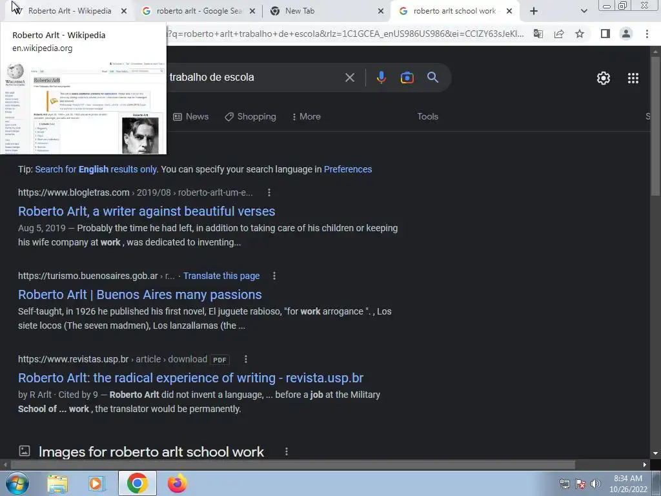The width and height of the screenshot is (661, 496).
Task: Click the horizontal scrollbar thumb
Action: 292,465
